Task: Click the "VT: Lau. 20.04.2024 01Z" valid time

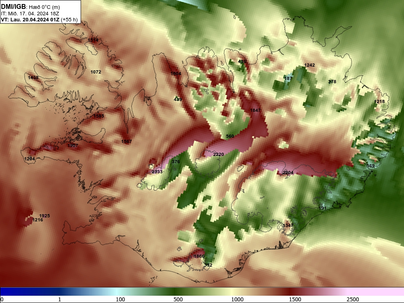Action: tap(30, 20)
